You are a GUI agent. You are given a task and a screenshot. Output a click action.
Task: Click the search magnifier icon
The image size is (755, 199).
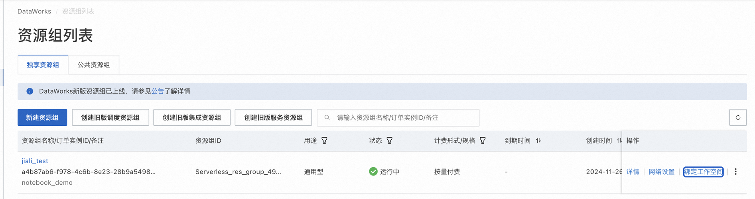pos(327,117)
